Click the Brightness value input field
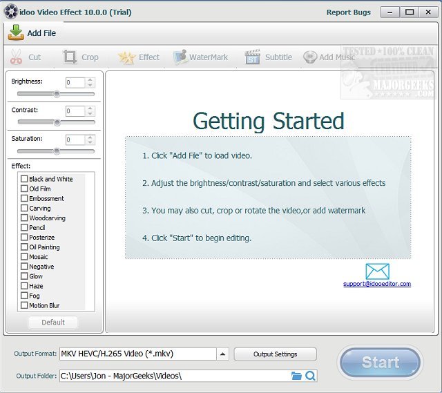Image resolution: width=442 pixels, height=393 pixels. coord(75,83)
